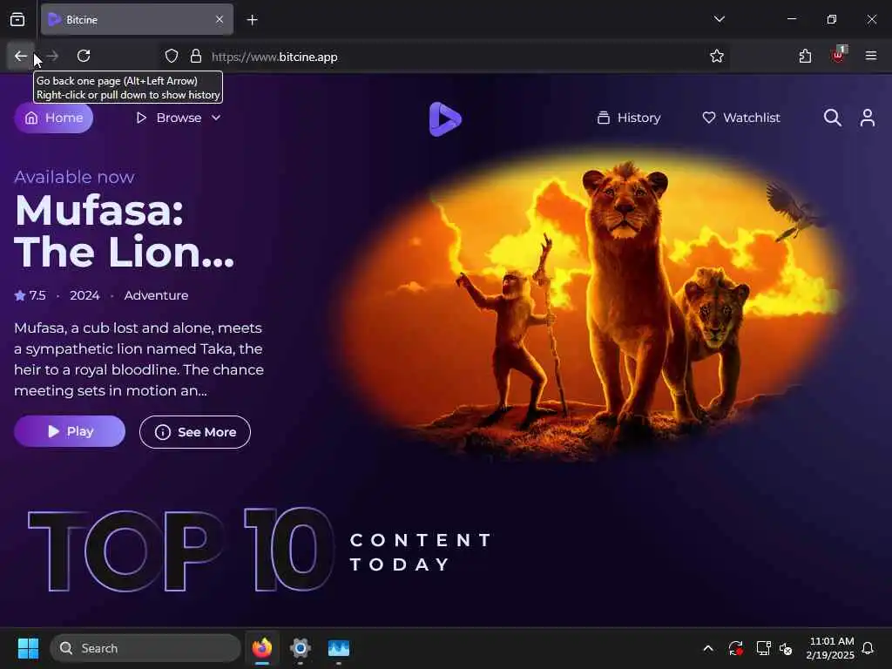Select the Bitcine tab
The height and width of the screenshot is (669, 892).
137,20
